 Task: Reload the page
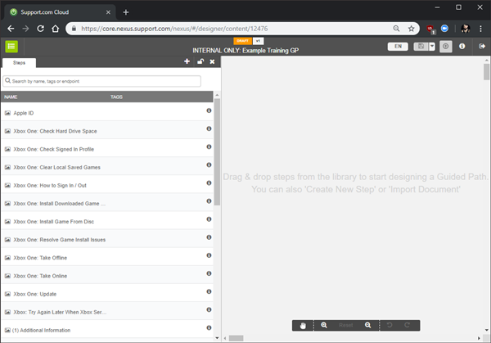click(40, 29)
